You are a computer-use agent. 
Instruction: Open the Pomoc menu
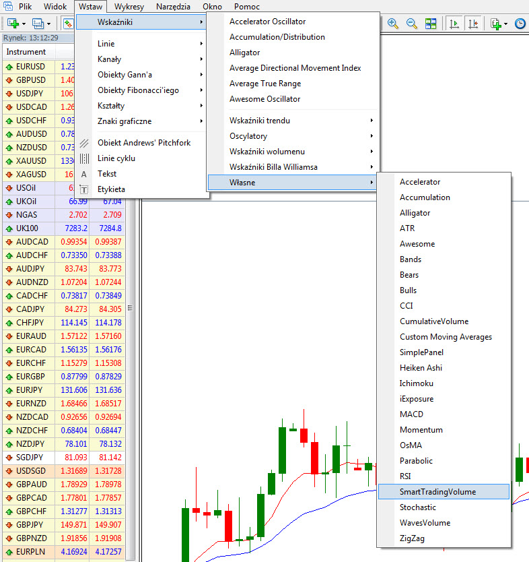pos(247,7)
